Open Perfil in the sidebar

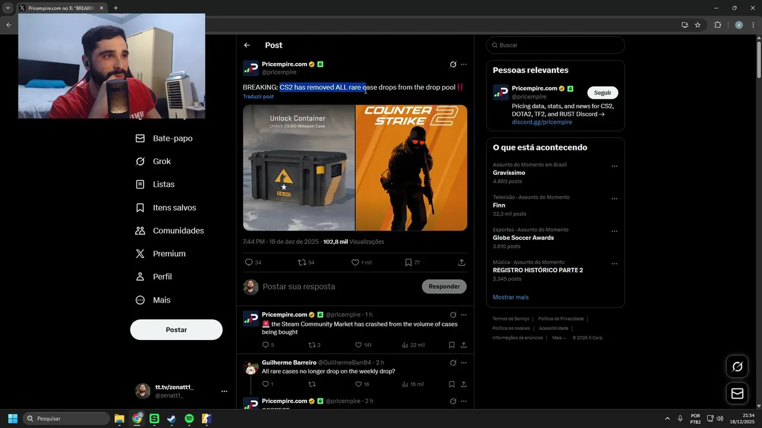(154, 277)
